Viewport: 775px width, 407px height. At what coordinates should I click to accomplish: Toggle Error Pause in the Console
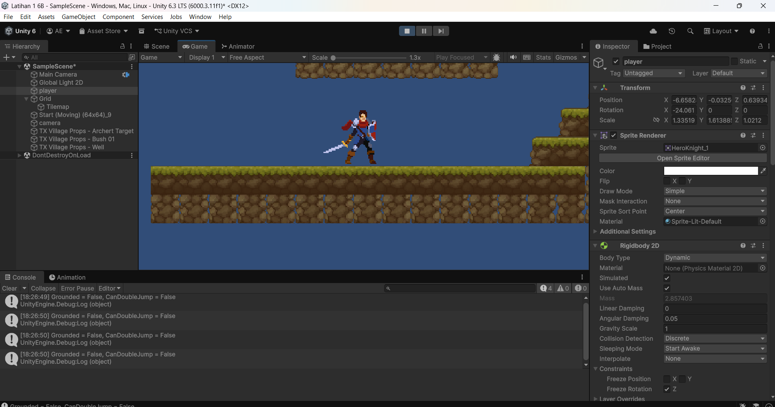[x=77, y=288]
